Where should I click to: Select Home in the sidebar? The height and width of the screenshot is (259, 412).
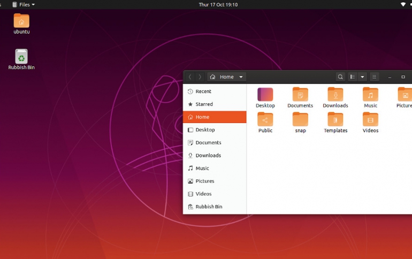point(215,117)
